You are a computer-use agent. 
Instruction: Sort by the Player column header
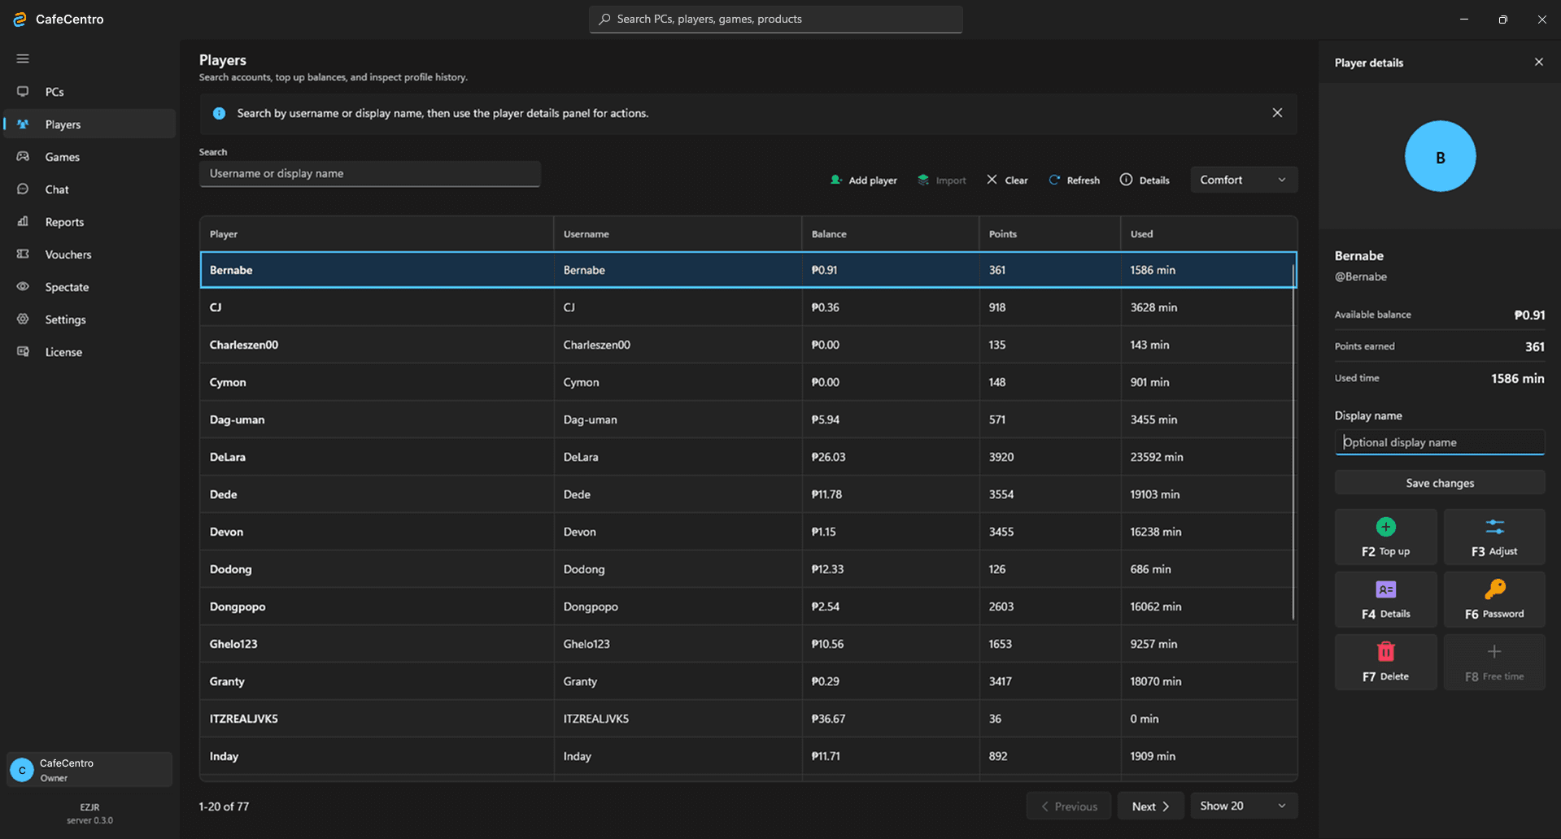tap(376, 233)
